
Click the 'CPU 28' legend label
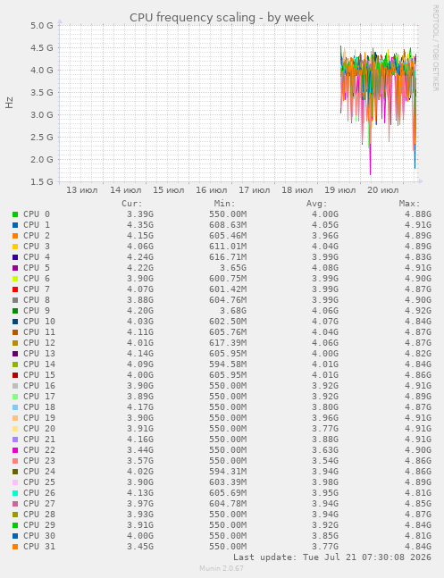[39, 514]
